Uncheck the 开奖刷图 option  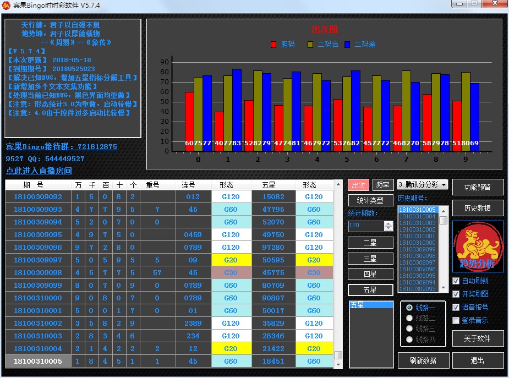tap(456, 294)
